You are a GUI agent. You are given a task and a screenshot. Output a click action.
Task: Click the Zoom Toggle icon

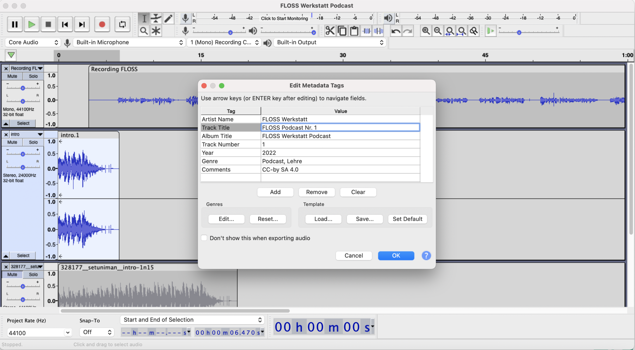click(474, 31)
